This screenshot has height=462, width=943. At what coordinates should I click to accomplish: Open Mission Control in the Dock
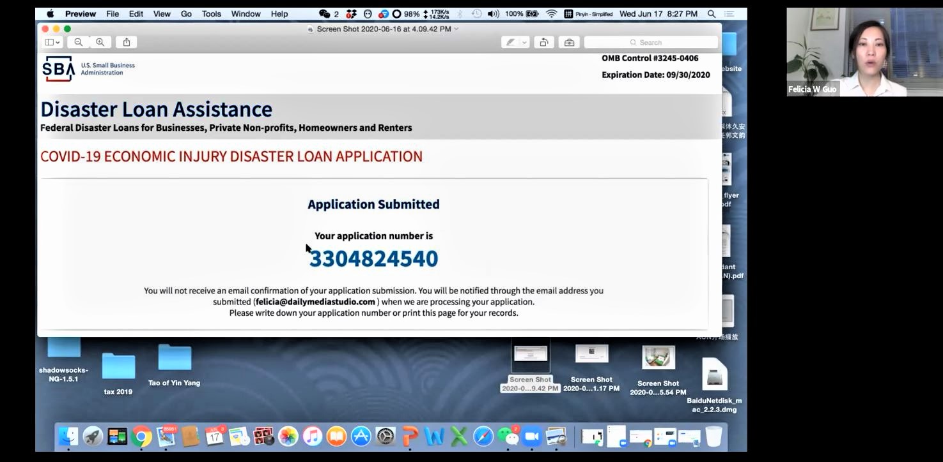click(x=118, y=436)
